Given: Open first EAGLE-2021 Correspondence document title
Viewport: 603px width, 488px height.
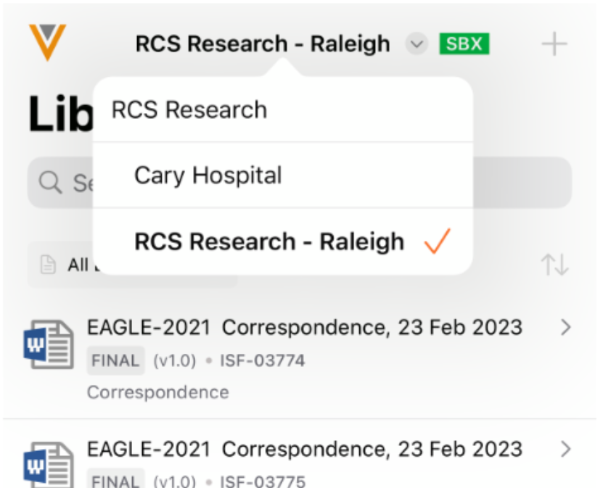Looking at the screenshot, I should (304, 328).
